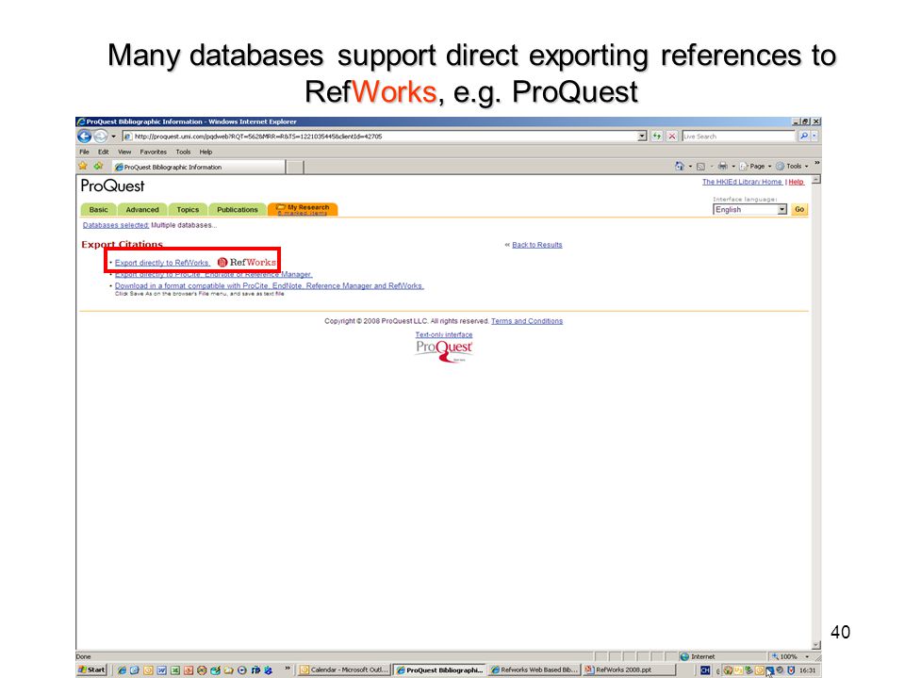905x678 pixels.
Task: Switch to Refworks Web Based Bib taskbar button
Action: tap(535, 670)
